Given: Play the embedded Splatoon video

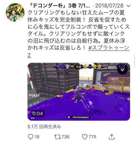Looking at the screenshot, I should [79, 92].
